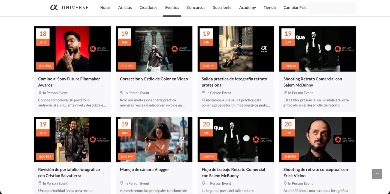The image size is (390, 194).
Task: Click text 'Aprenderemos las principales funciones de'
Action: 153,190
